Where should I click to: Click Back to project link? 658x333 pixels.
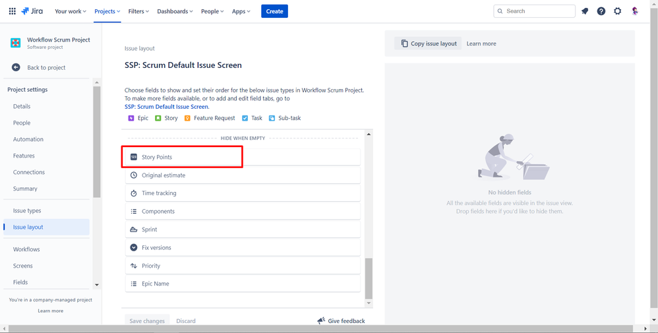46,67
